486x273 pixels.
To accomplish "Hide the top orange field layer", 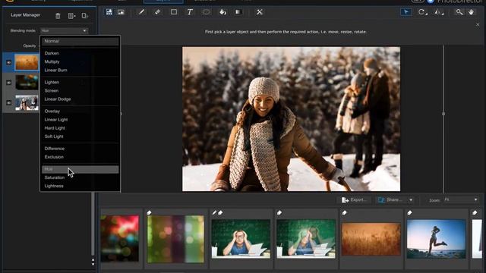I will (8, 62).
